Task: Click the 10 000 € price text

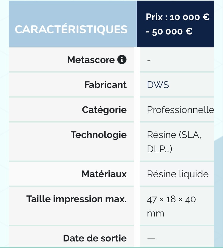Action: [190, 17]
